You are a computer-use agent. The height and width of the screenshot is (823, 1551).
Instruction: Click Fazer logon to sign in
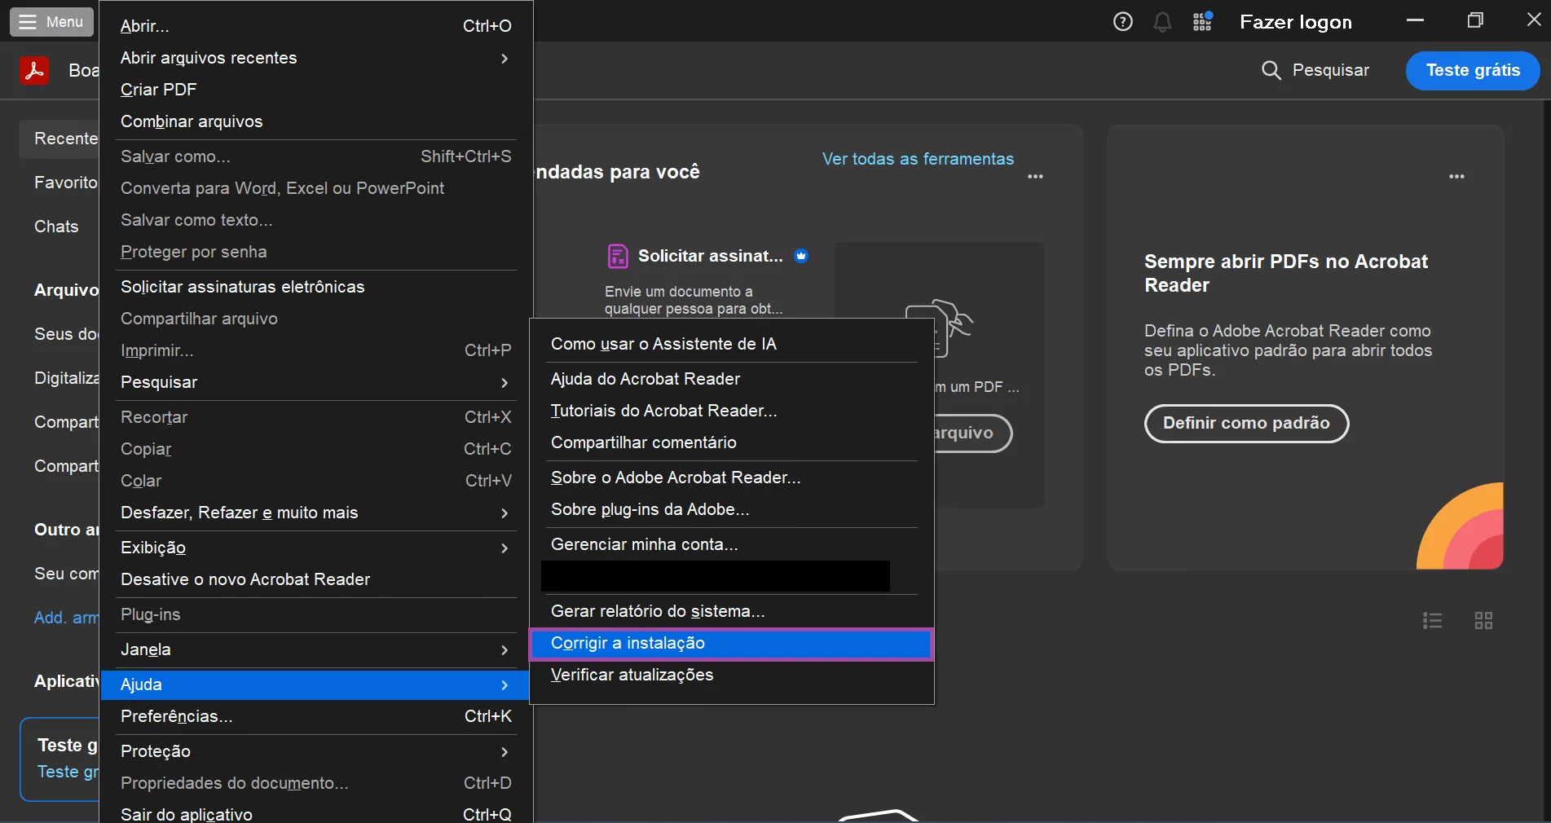tap(1295, 22)
